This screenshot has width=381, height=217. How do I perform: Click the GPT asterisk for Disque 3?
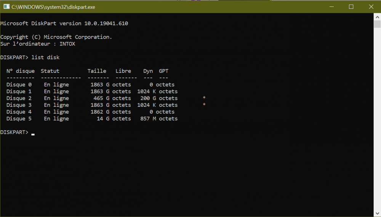(x=204, y=105)
